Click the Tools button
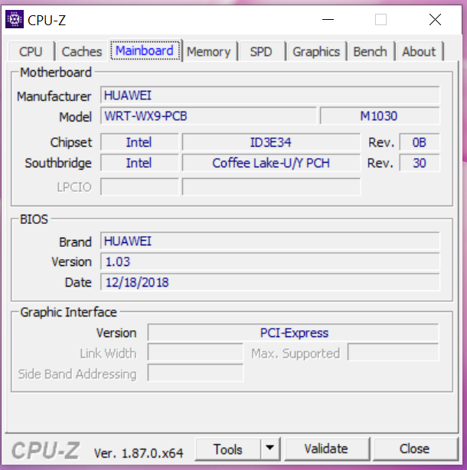 (x=228, y=449)
